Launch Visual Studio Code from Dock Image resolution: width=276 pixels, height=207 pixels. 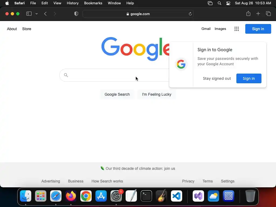click(x=176, y=196)
